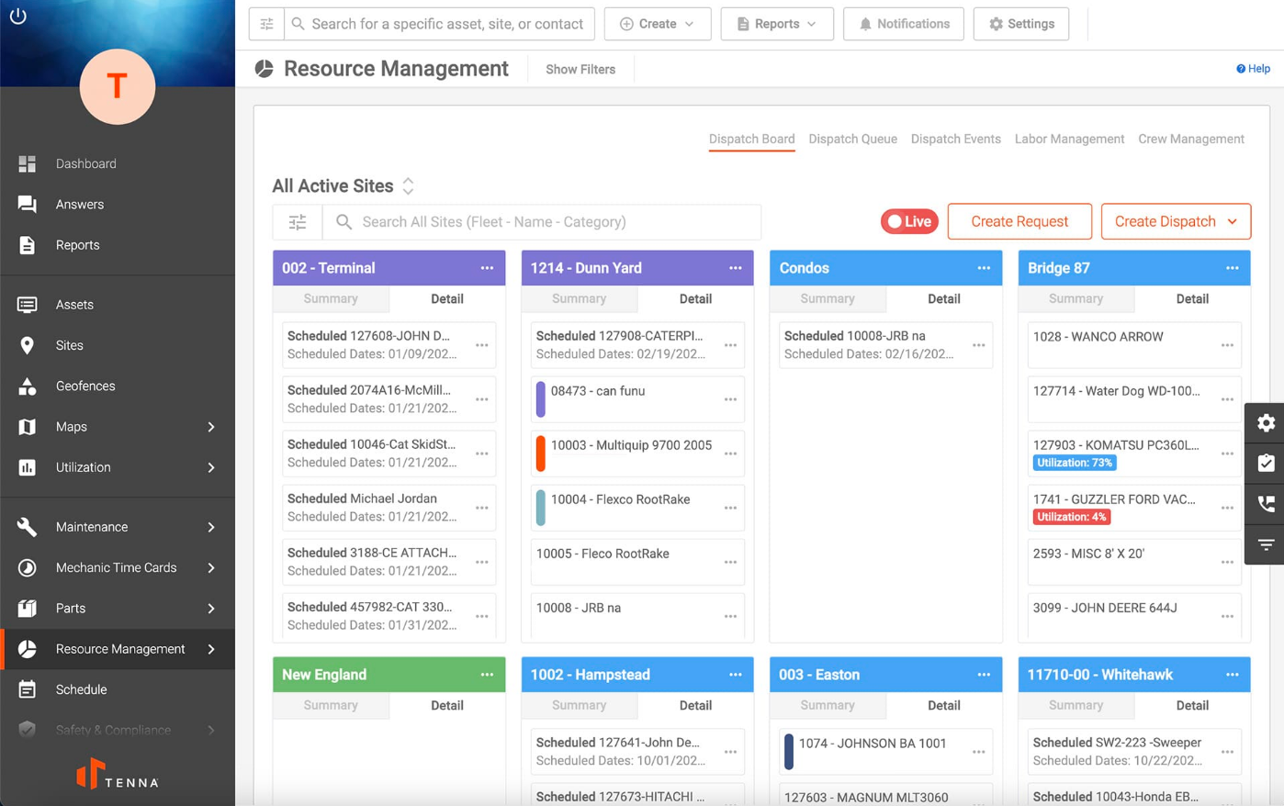Image resolution: width=1284 pixels, height=806 pixels.
Task: Click the Create Request button
Action: click(x=1019, y=221)
